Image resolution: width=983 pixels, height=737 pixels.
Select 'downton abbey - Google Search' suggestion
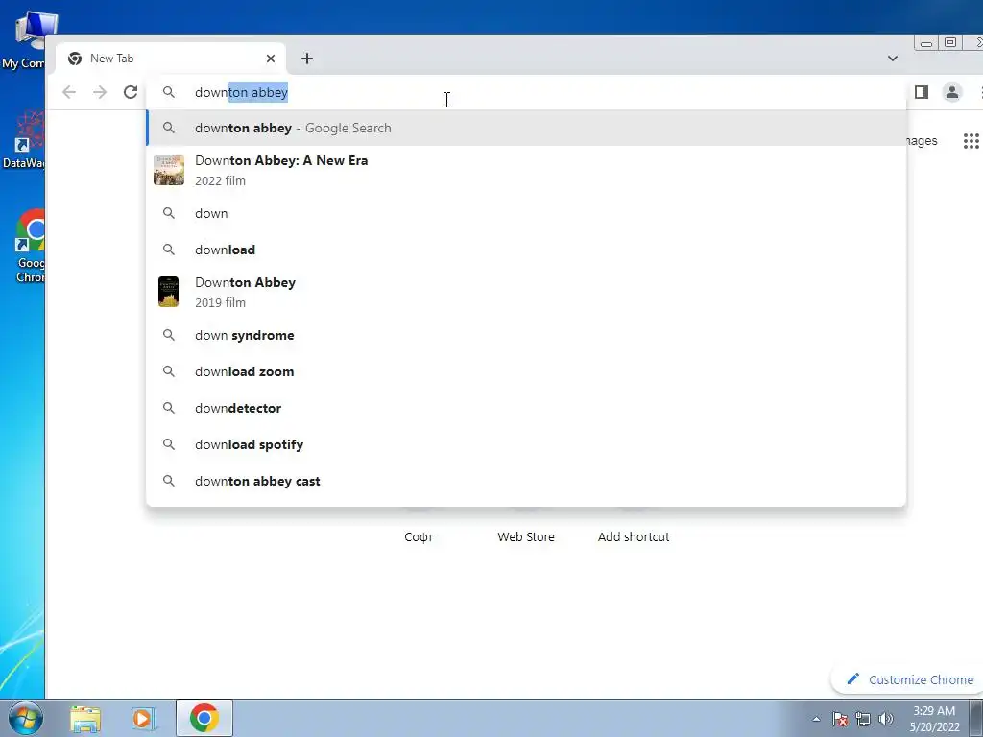point(526,128)
